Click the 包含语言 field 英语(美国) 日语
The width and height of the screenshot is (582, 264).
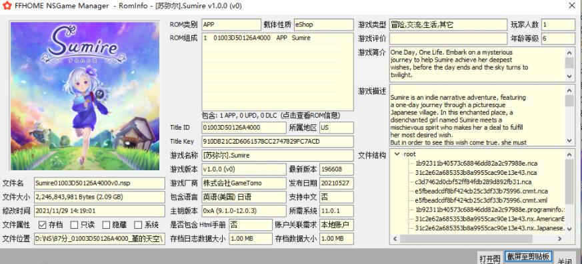tap(244, 197)
